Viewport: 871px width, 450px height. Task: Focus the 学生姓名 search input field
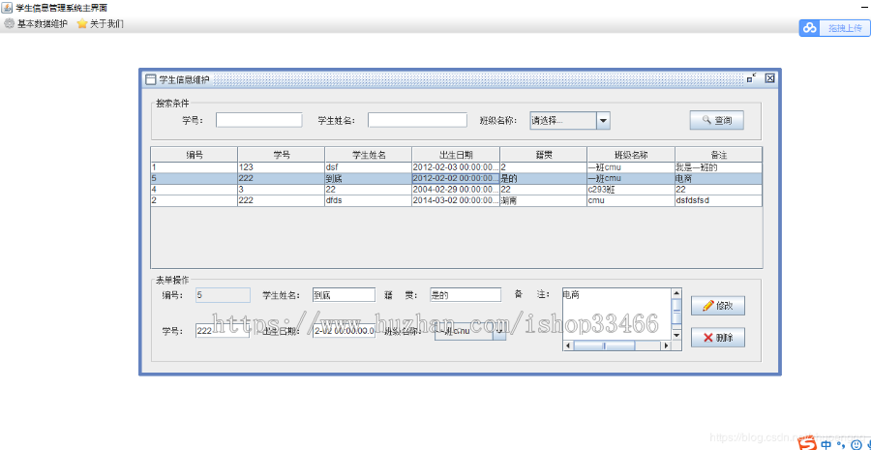pyautogui.click(x=417, y=120)
